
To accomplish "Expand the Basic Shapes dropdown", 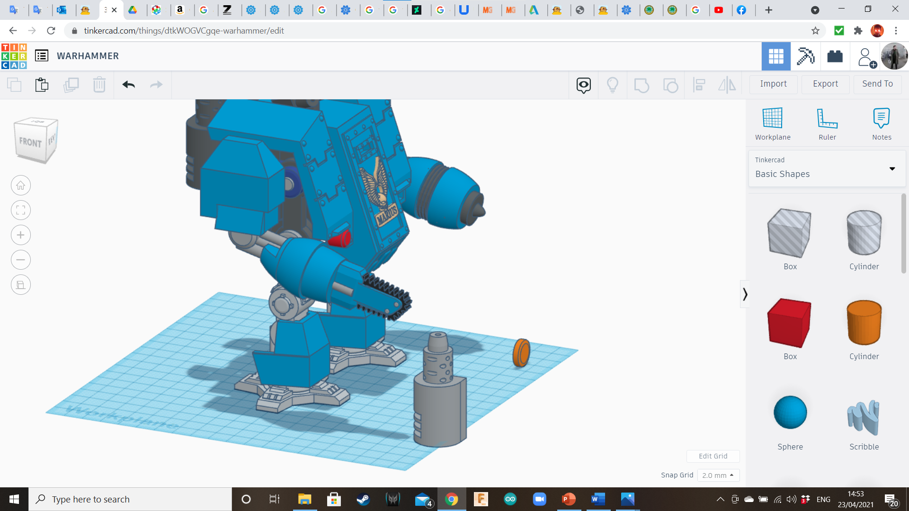I will 892,168.
